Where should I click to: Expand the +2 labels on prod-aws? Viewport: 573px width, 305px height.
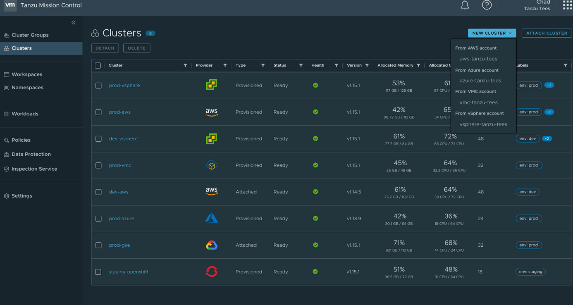pos(549,112)
